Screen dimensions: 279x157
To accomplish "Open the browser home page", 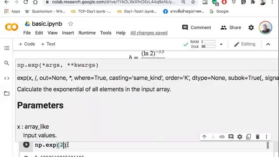I will point(35,2).
